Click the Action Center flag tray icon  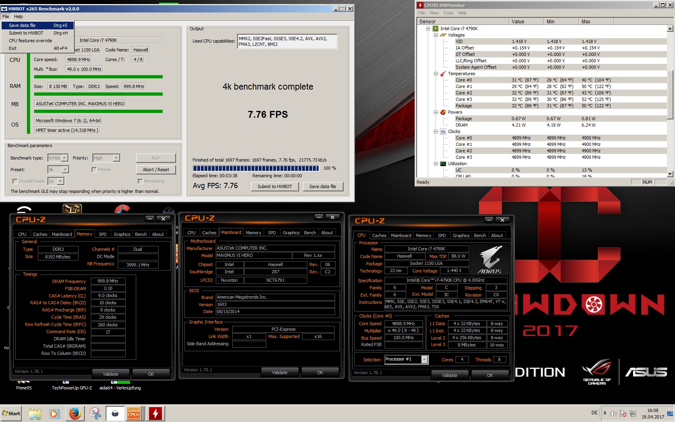623,414
